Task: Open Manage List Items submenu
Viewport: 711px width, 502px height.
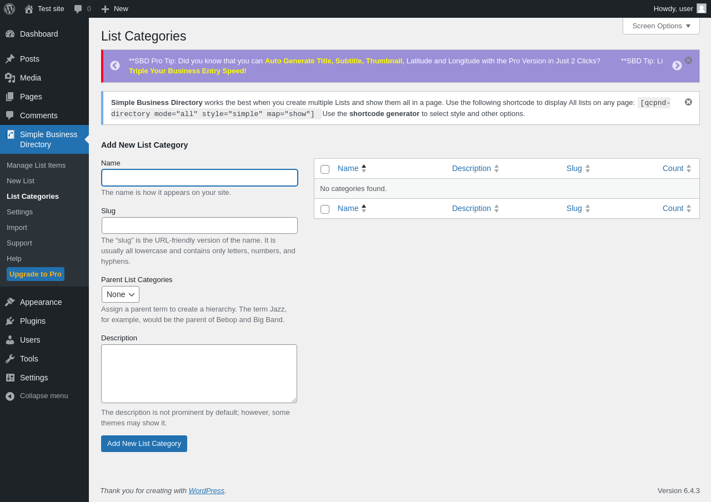Action: click(x=36, y=165)
